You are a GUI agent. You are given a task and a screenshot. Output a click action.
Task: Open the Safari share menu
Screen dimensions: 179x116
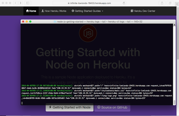[x=162, y=3]
